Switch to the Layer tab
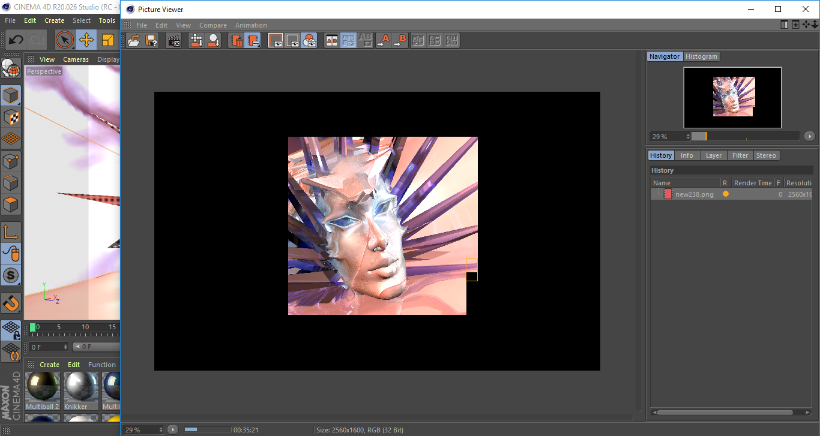 coord(714,155)
